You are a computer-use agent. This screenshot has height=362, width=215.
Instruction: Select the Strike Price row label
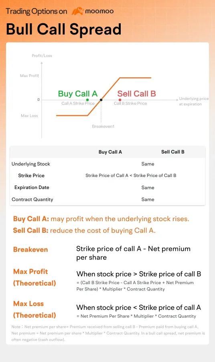[31, 175]
